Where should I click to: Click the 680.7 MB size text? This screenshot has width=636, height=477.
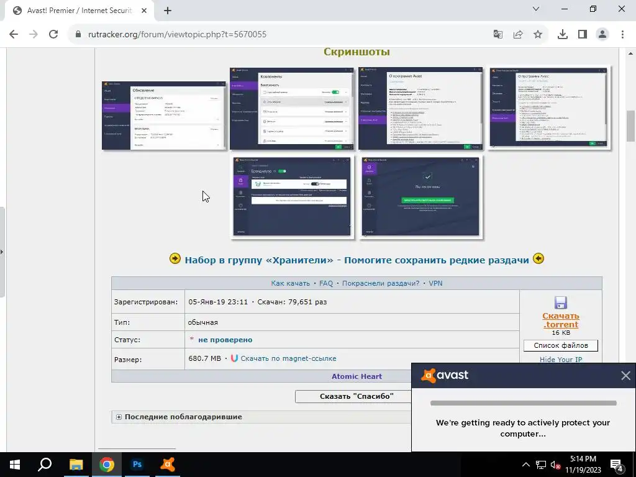tap(204, 358)
